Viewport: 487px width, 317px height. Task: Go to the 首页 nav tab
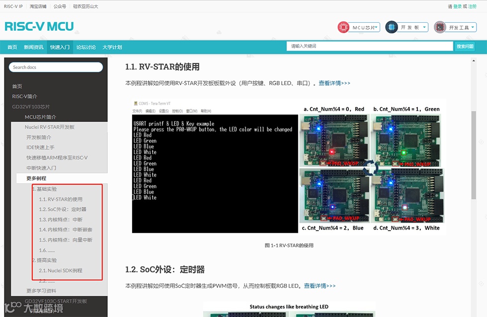12,47
